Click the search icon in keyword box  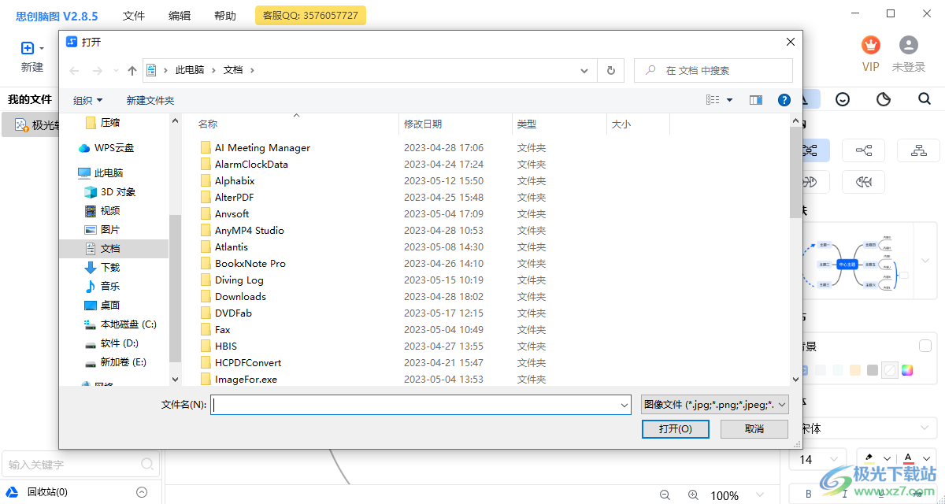(x=146, y=464)
